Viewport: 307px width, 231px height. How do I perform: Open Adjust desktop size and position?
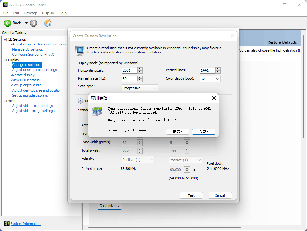[37, 90]
